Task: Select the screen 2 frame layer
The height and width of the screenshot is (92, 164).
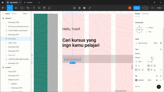Action: click(8, 18)
